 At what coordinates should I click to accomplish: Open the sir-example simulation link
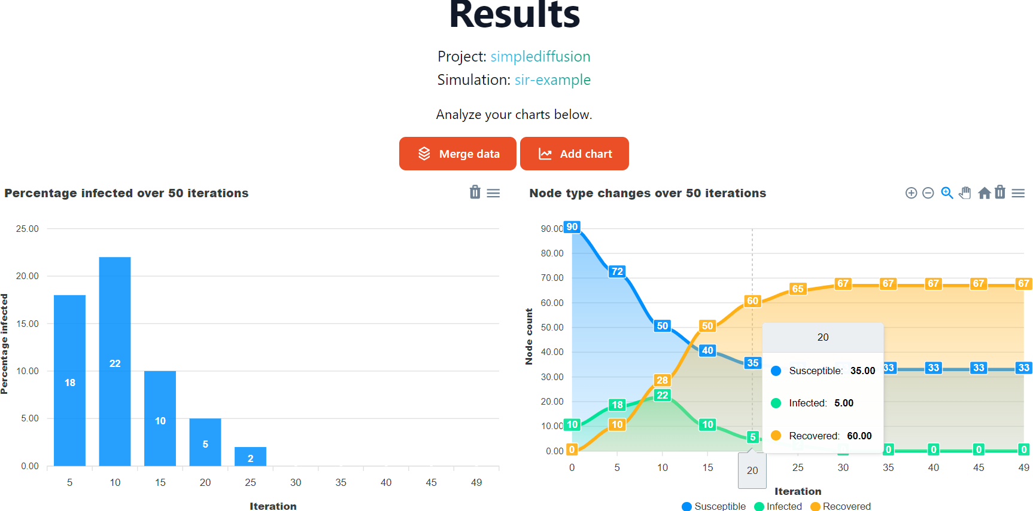pyautogui.click(x=552, y=80)
